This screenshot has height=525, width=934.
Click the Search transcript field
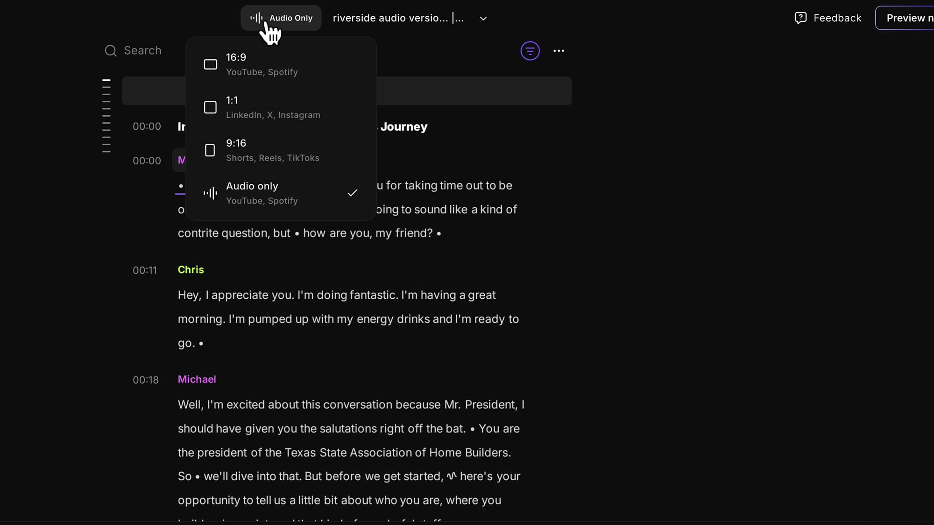point(142,50)
